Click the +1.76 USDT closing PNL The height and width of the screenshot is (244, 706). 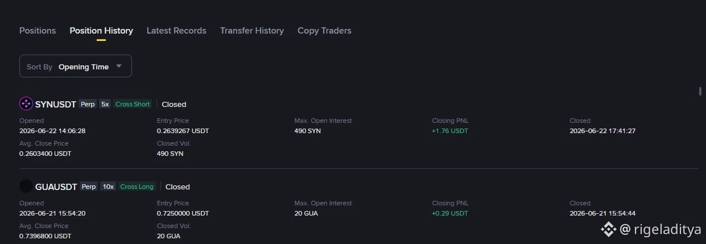(x=450, y=131)
